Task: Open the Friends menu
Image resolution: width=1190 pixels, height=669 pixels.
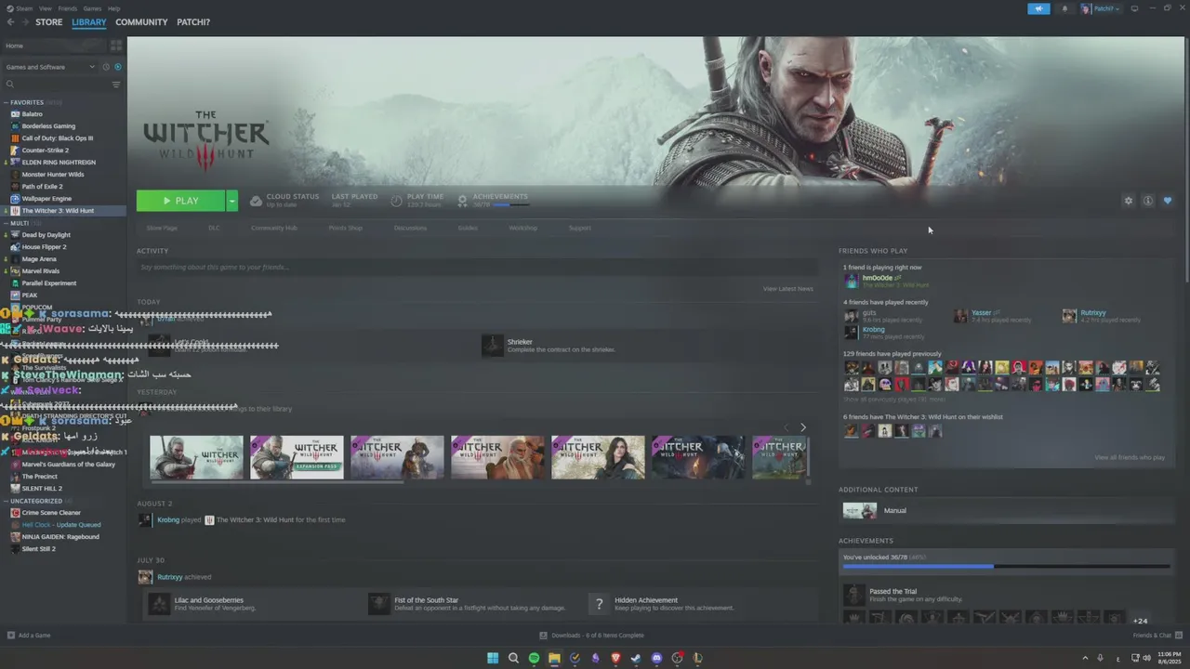Action: (67, 8)
